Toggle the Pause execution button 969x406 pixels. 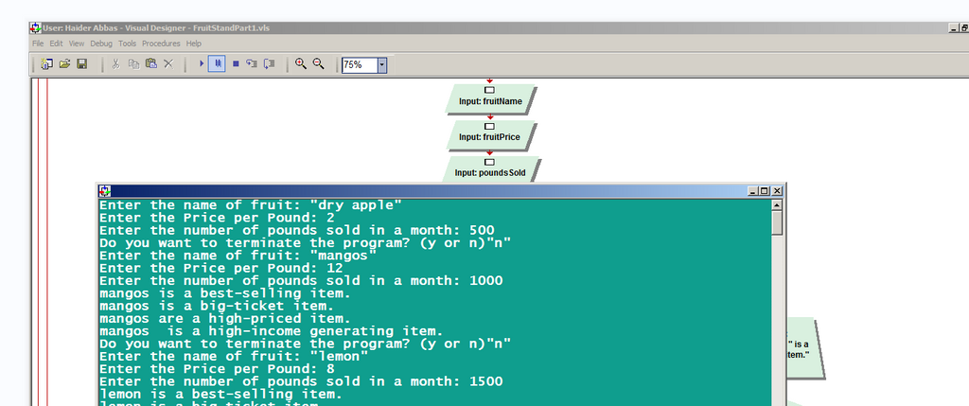coord(217,64)
